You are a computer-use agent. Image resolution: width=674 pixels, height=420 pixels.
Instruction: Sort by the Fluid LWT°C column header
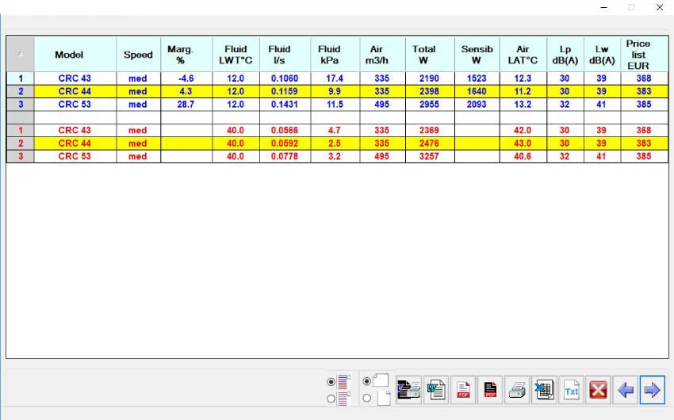(x=236, y=54)
